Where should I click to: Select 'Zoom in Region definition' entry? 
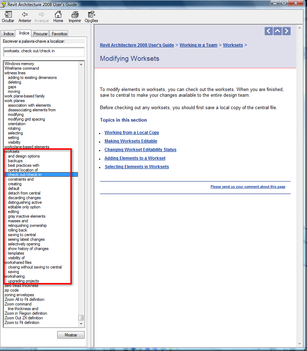26,313
